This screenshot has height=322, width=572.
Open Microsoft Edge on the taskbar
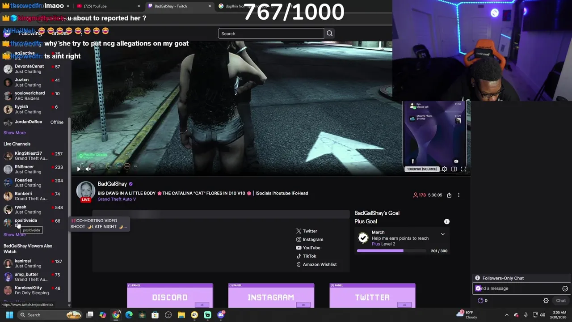click(x=129, y=315)
